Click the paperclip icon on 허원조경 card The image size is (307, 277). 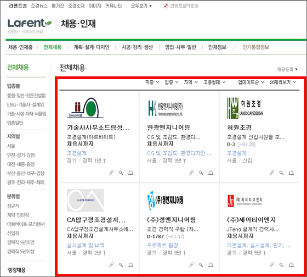pyautogui.click(x=272, y=173)
